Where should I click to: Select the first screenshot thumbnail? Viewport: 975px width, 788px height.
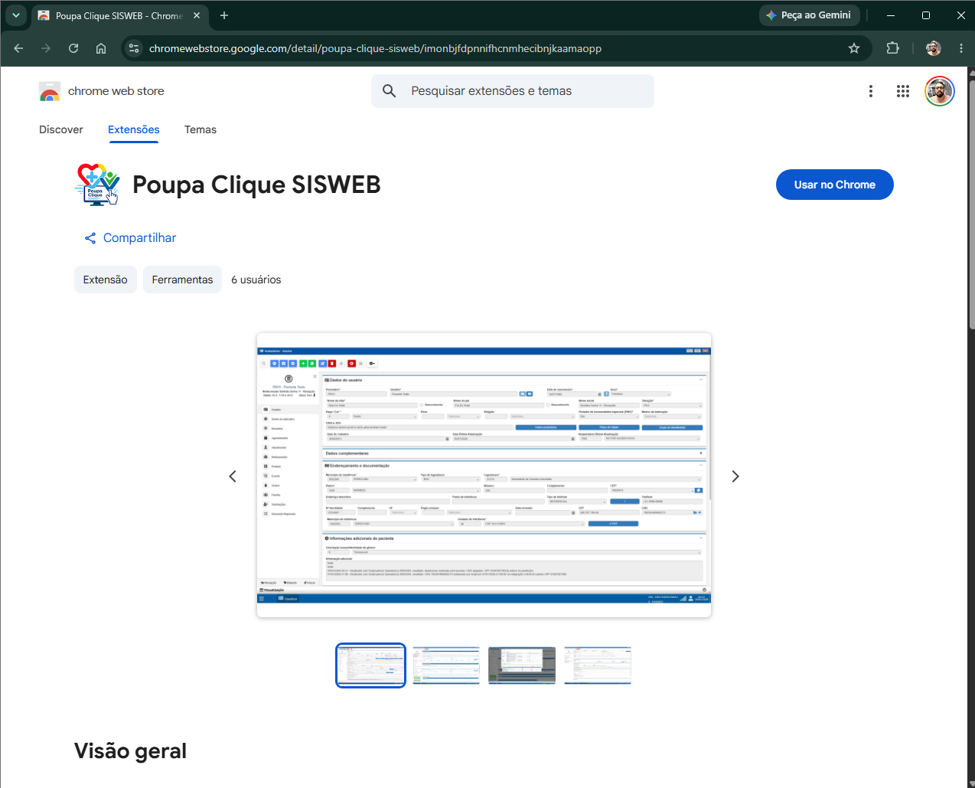pyautogui.click(x=370, y=665)
